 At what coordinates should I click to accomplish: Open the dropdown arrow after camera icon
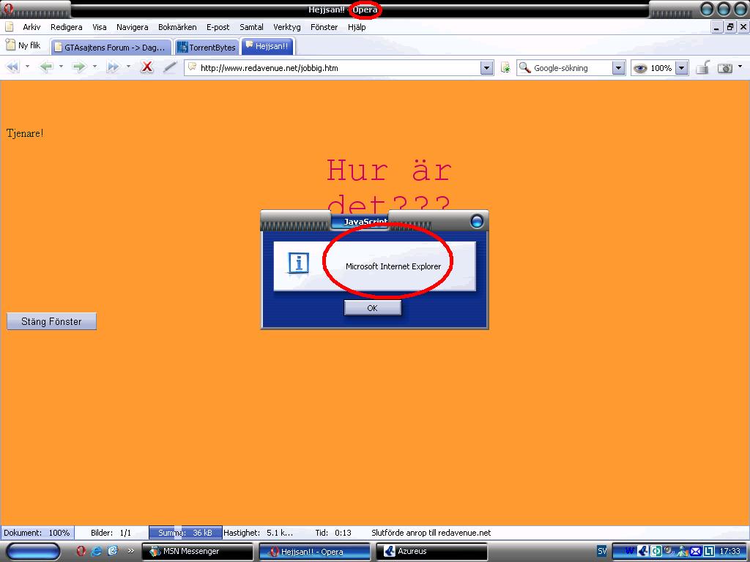[740, 67]
